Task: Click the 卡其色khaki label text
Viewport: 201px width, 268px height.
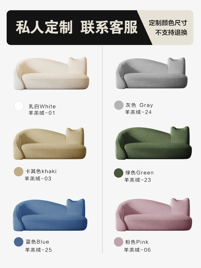Action: coord(41,171)
